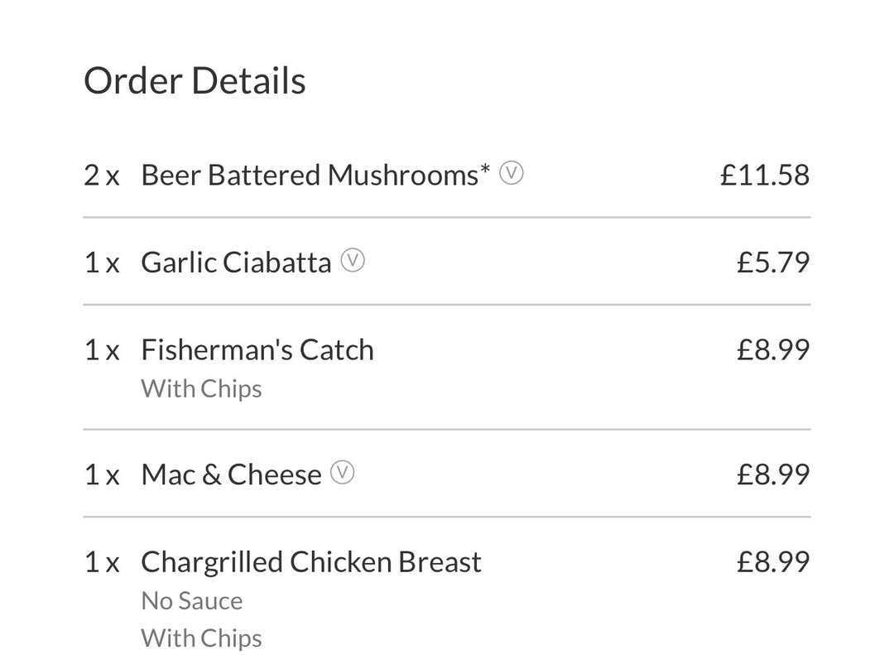The height and width of the screenshot is (669, 894).
Task: Click With Chips option under Chicken Breast
Action: tap(201, 638)
